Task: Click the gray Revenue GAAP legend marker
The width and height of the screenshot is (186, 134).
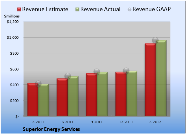Action: tap(130, 9)
